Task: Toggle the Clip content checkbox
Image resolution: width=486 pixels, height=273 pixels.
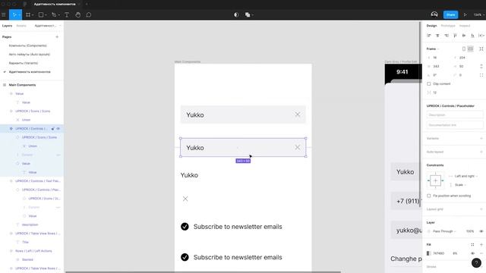Action: [429, 84]
